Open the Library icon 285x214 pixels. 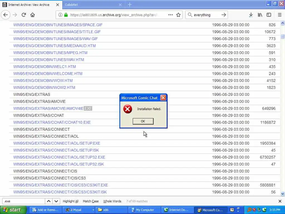click(260, 15)
